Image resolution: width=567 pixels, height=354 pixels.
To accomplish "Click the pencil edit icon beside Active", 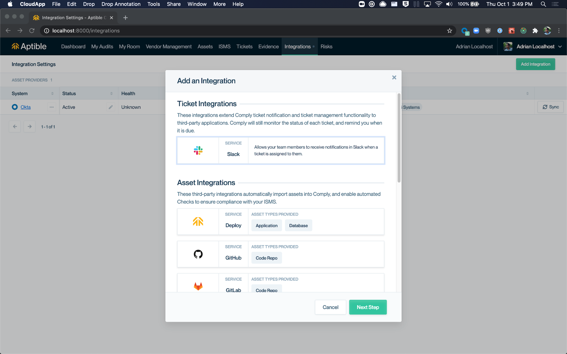I will [111, 107].
